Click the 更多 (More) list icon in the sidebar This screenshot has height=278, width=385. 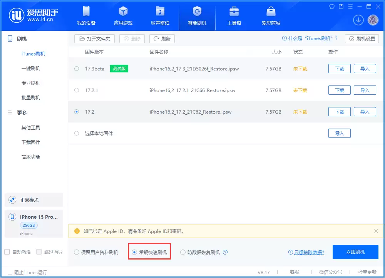(10, 112)
